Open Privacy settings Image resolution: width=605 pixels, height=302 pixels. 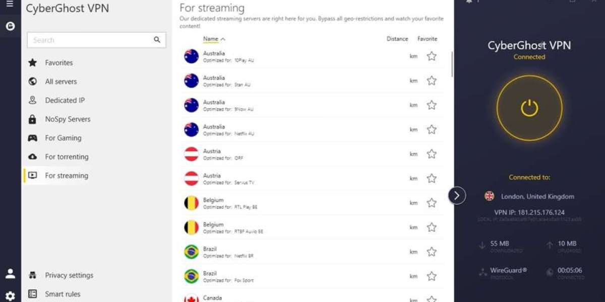pos(69,275)
